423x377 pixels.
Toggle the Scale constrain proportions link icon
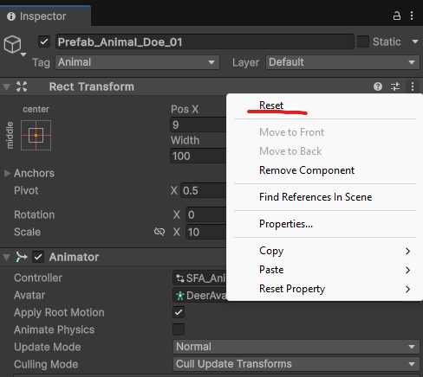point(159,232)
